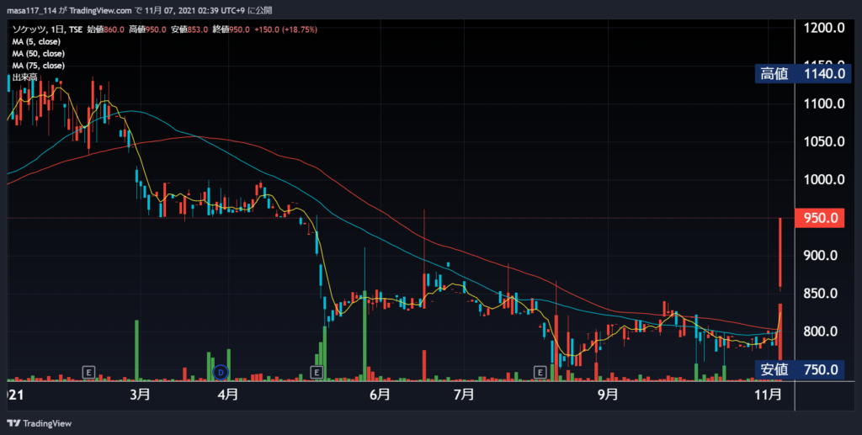
Task: Click the 1100.0 price axis value
Action: [824, 103]
